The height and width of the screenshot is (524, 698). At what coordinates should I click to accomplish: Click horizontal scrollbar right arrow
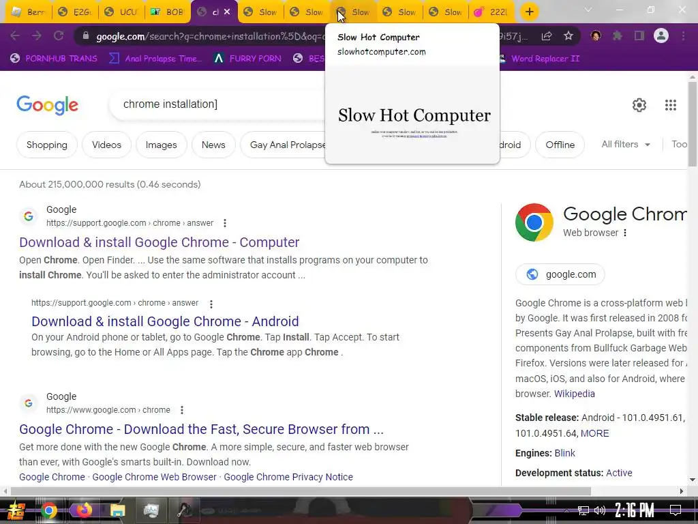682,491
